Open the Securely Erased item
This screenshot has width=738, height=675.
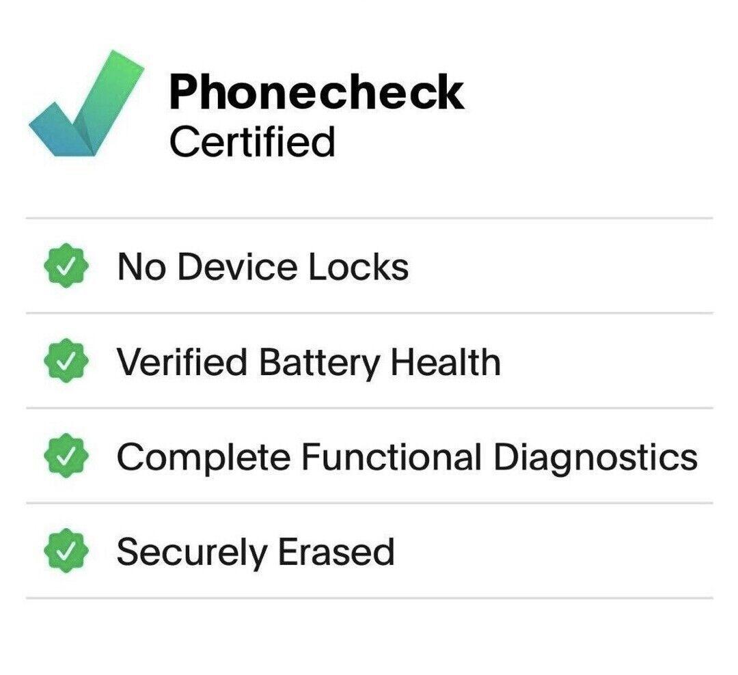pyautogui.click(x=256, y=552)
